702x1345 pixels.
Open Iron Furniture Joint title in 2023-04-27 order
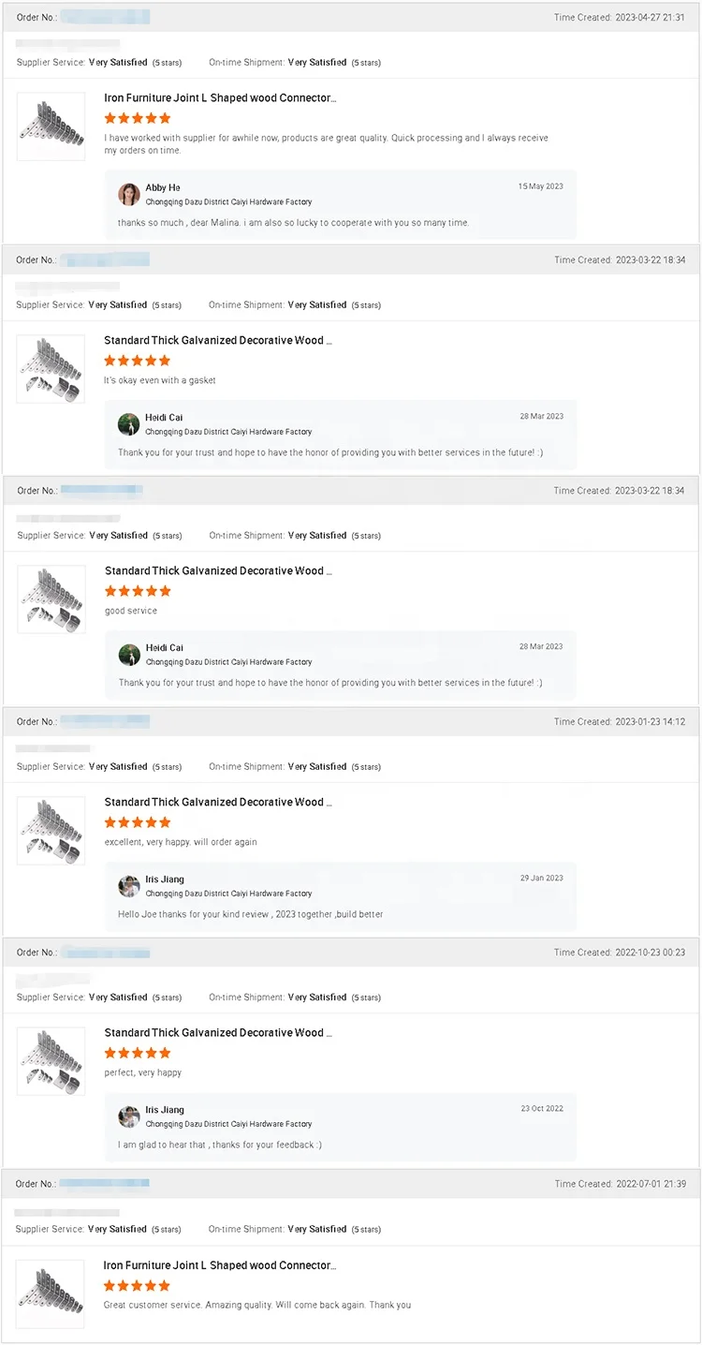click(220, 98)
